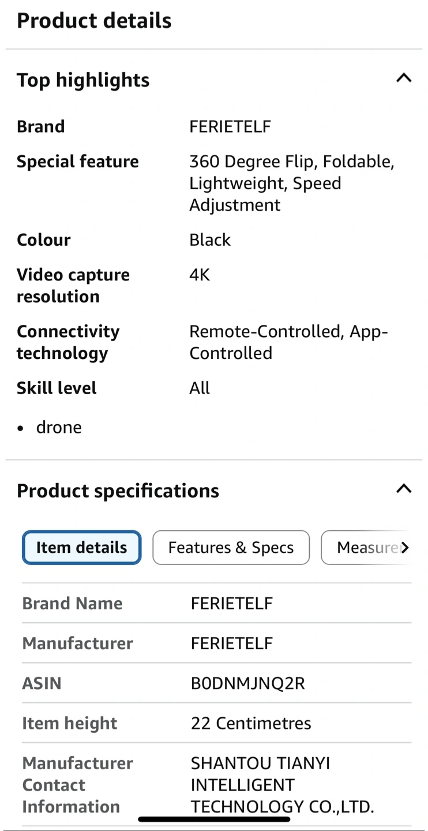This screenshot has height=831, width=428.
Task: Tap the drone bullet point
Action: [x=59, y=427]
